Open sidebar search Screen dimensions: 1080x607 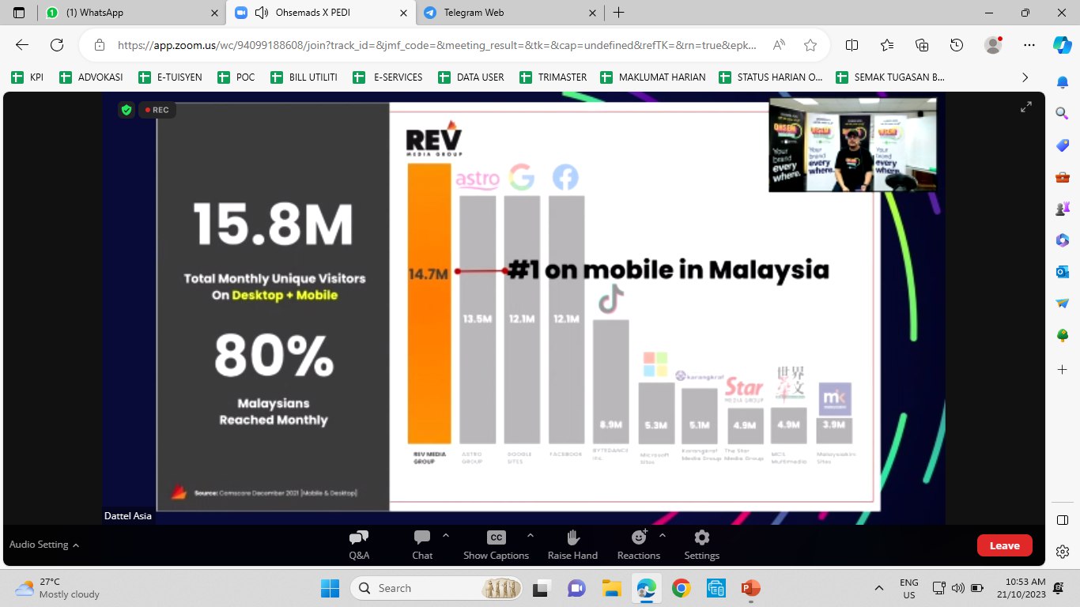1063,113
